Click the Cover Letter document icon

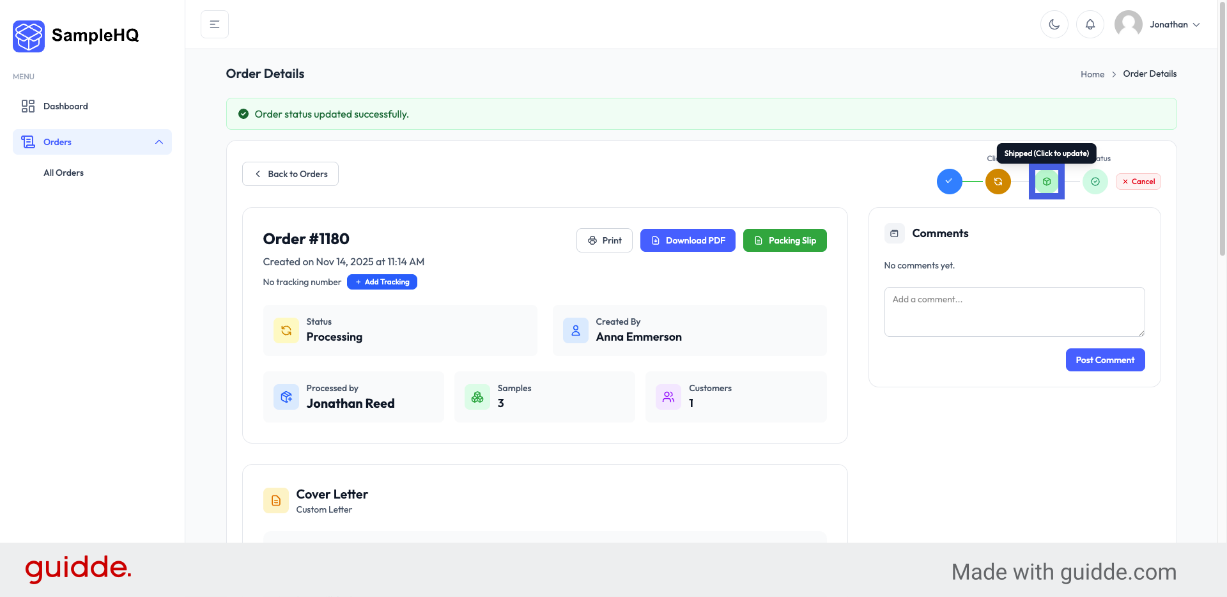276,500
